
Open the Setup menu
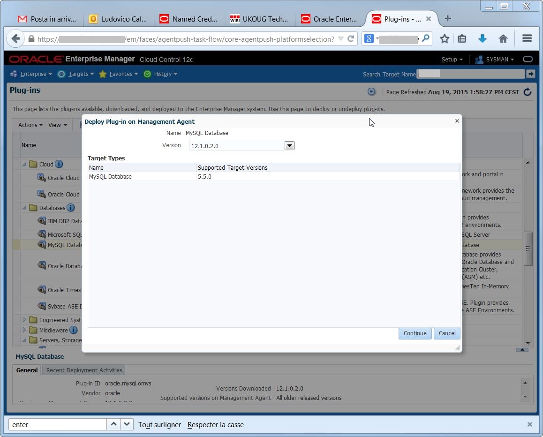pyautogui.click(x=452, y=60)
